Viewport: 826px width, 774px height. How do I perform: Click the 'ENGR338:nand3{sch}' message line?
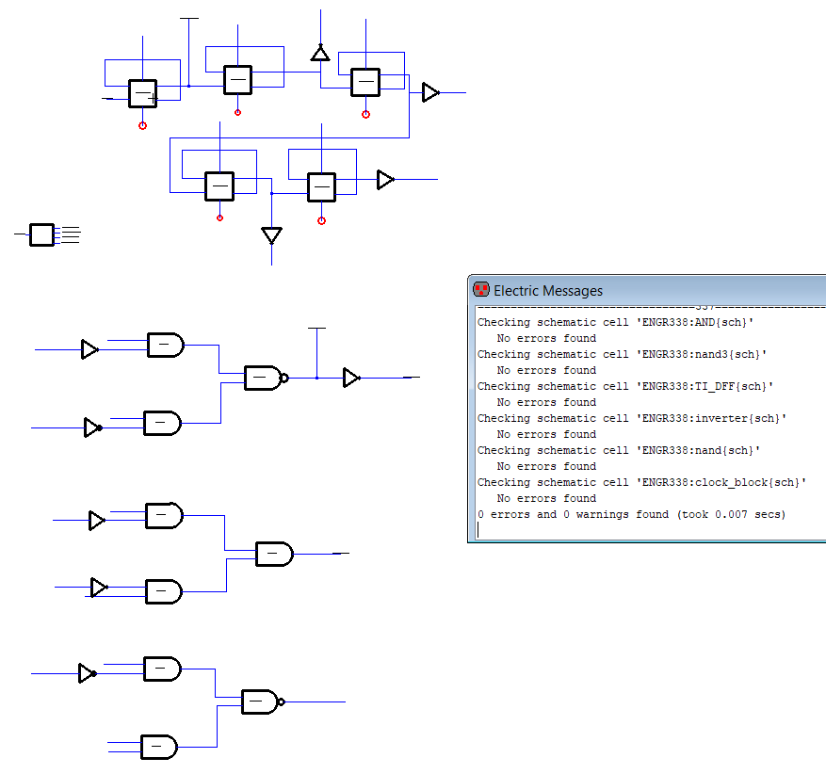622,354
